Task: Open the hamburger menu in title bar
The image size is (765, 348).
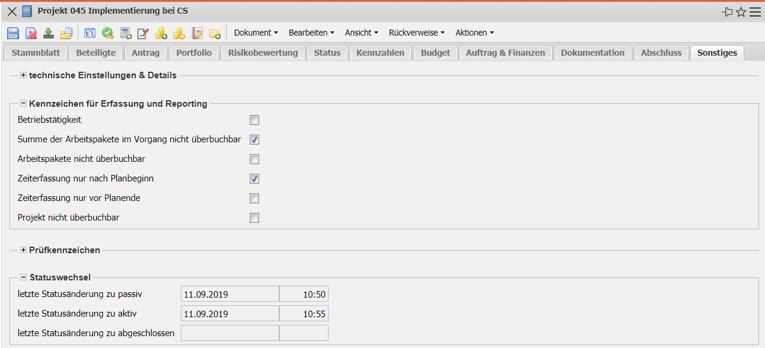Action: pos(755,12)
